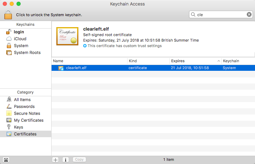Click 'certificate' in the Kind cell
Screen dimensions: 255x164
point(137,68)
